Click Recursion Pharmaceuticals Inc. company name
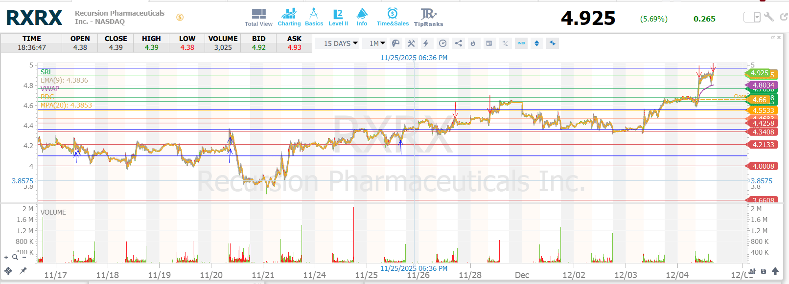The height and width of the screenshot is (284, 789). [x=119, y=17]
